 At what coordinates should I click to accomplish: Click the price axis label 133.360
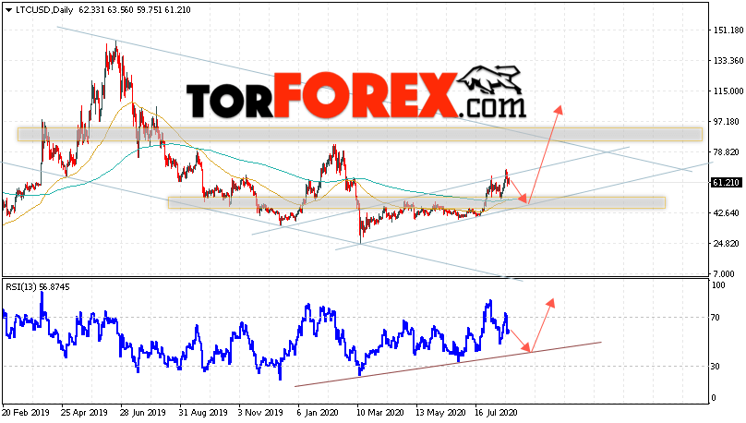(728, 61)
